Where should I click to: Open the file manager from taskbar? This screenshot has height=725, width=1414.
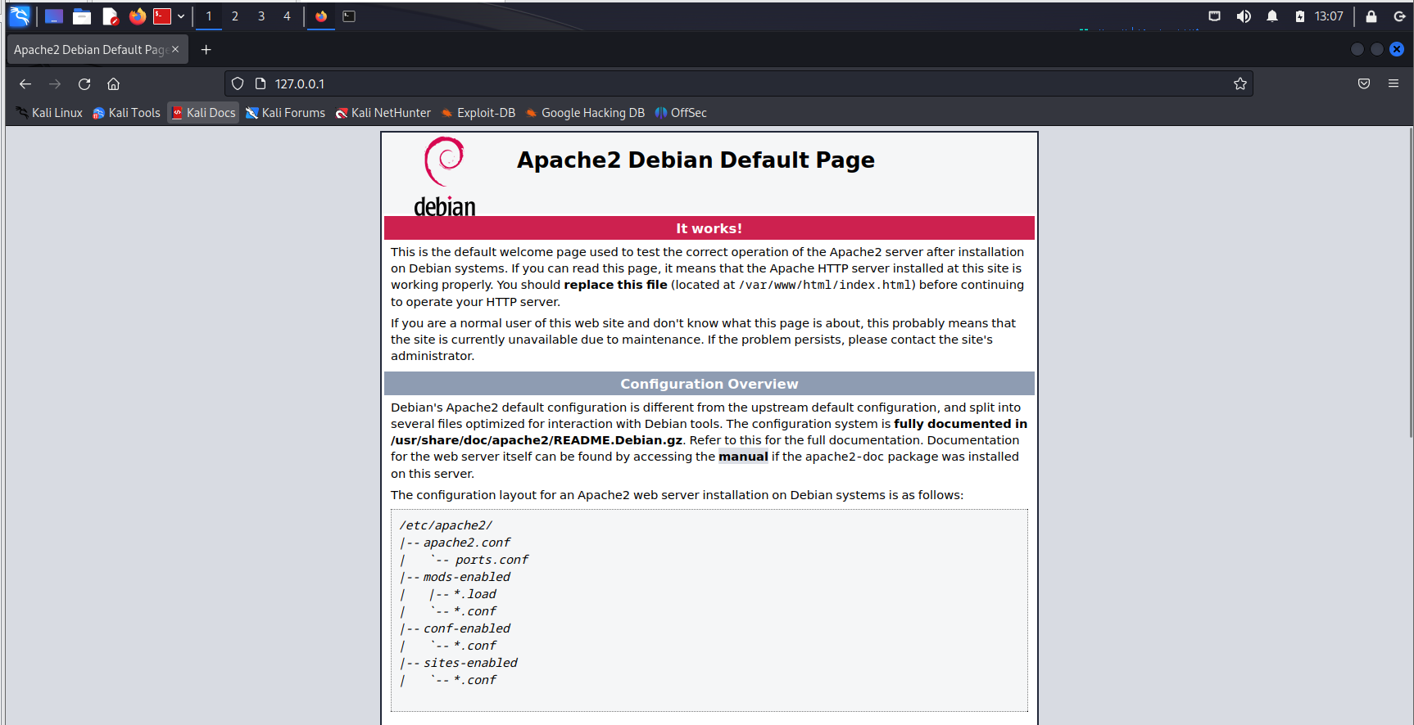click(82, 16)
